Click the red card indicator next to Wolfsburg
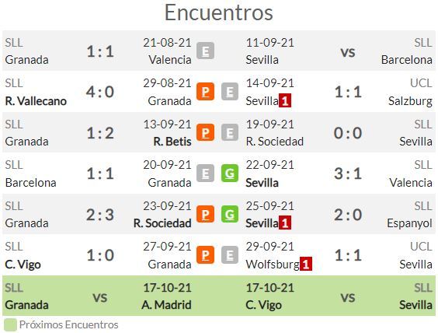 pos(306,264)
